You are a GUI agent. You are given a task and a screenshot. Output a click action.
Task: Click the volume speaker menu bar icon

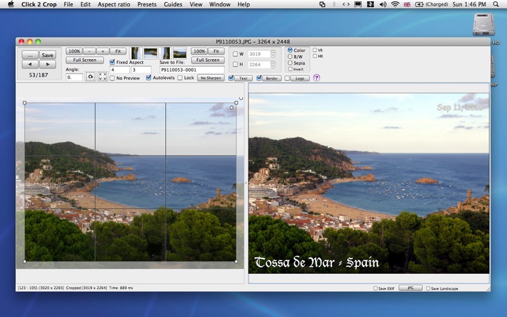383,4
